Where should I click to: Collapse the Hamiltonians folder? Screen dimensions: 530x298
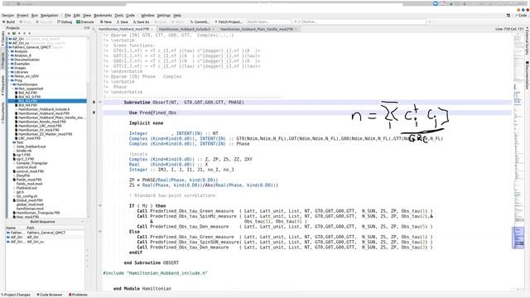(12, 84)
